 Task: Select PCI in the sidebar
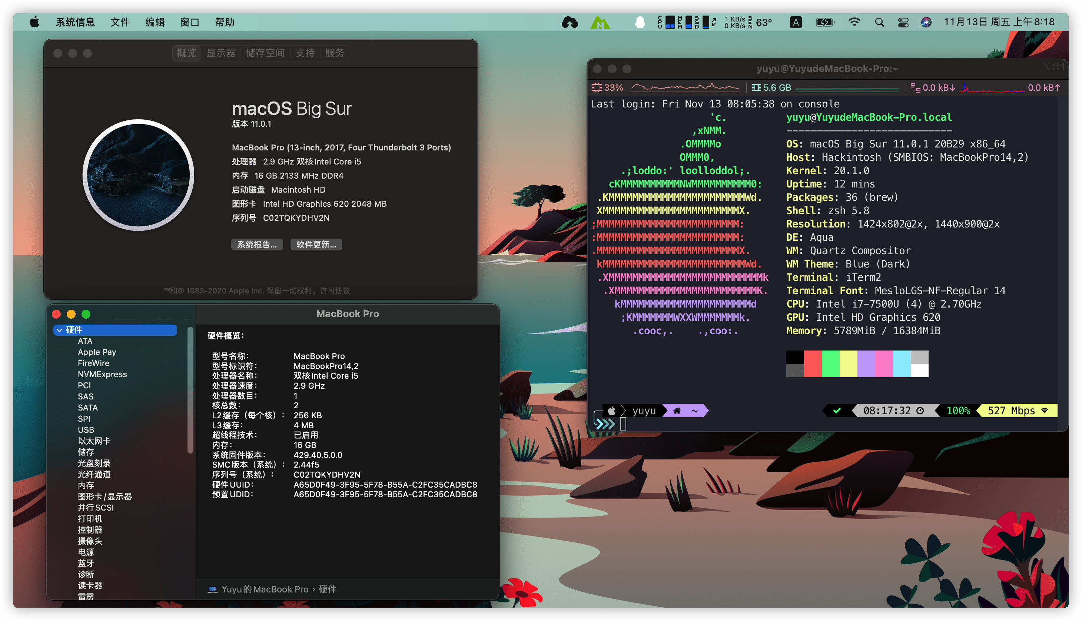coord(84,385)
